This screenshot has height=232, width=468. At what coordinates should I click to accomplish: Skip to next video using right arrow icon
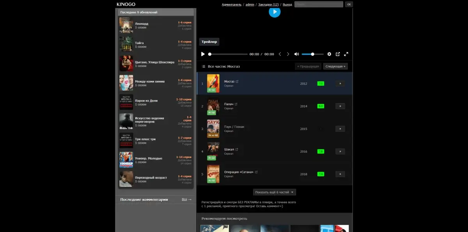(288, 54)
